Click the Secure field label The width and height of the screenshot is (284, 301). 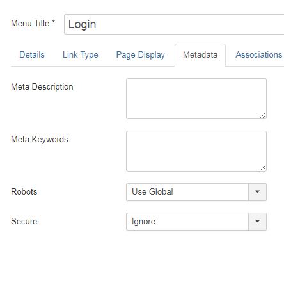click(x=24, y=221)
